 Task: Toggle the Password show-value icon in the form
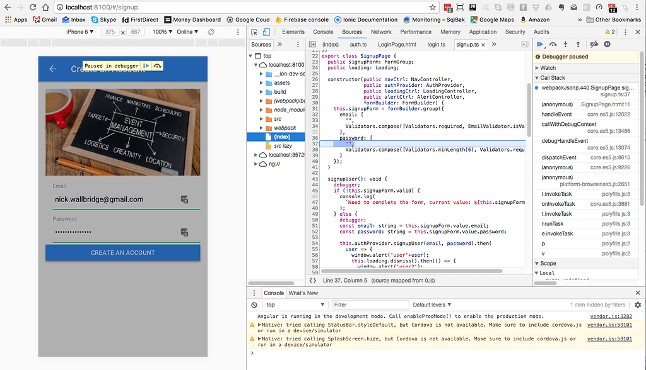tap(184, 232)
